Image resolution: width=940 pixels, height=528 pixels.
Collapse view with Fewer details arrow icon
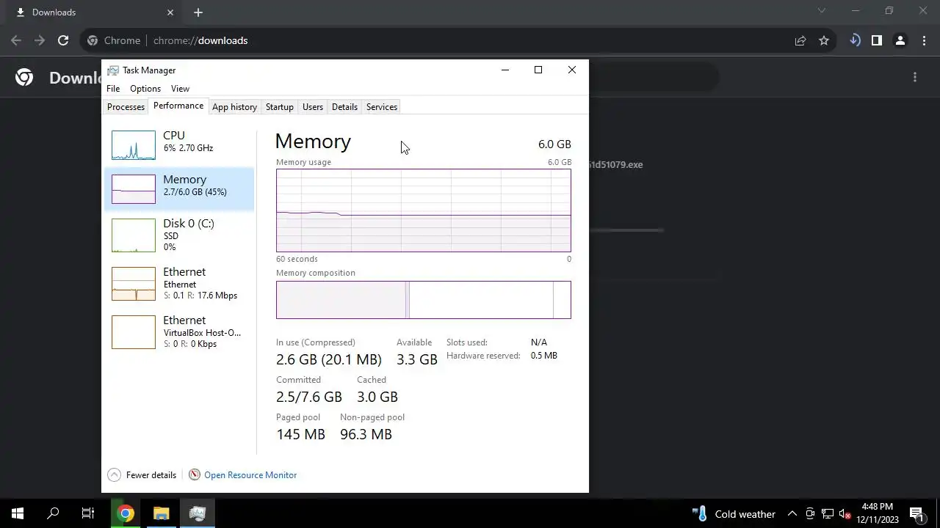[x=114, y=475]
